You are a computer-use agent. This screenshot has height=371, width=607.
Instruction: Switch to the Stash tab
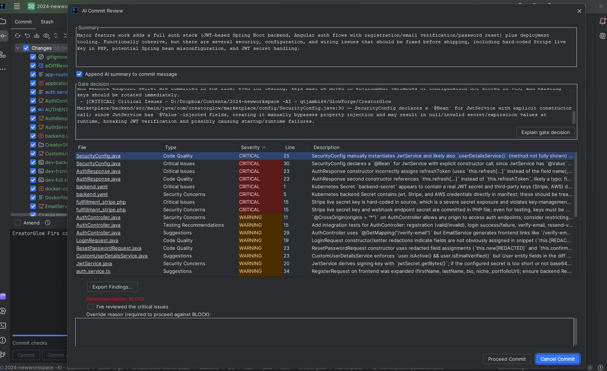[x=47, y=22]
